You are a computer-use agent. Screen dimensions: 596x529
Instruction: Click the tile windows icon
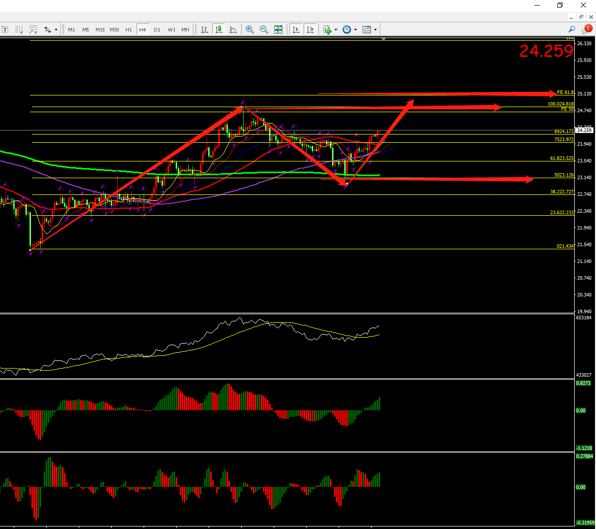pyautogui.click(x=278, y=29)
